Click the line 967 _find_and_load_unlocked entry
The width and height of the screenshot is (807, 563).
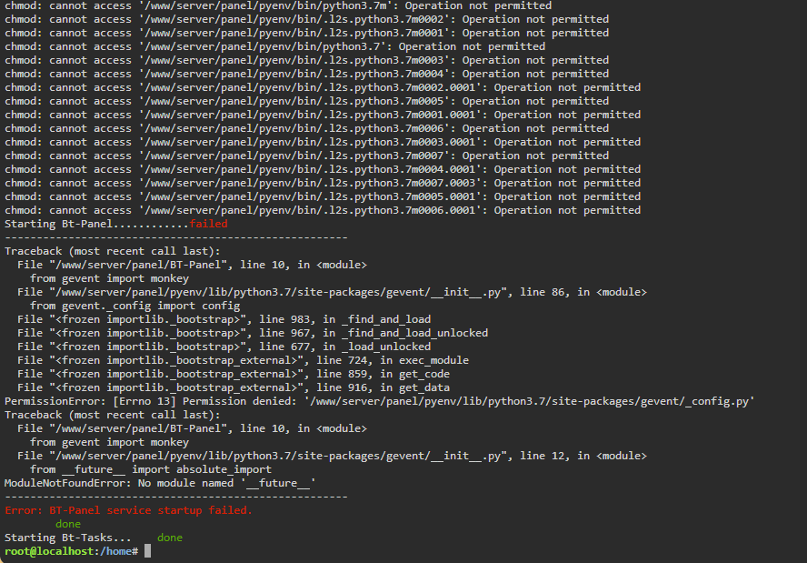tap(253, 333)
